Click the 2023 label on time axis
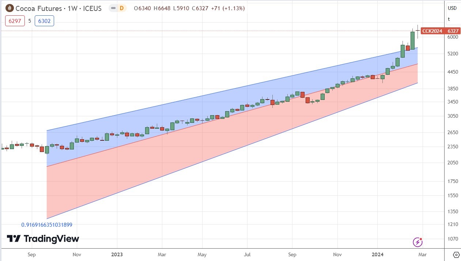 117,254
